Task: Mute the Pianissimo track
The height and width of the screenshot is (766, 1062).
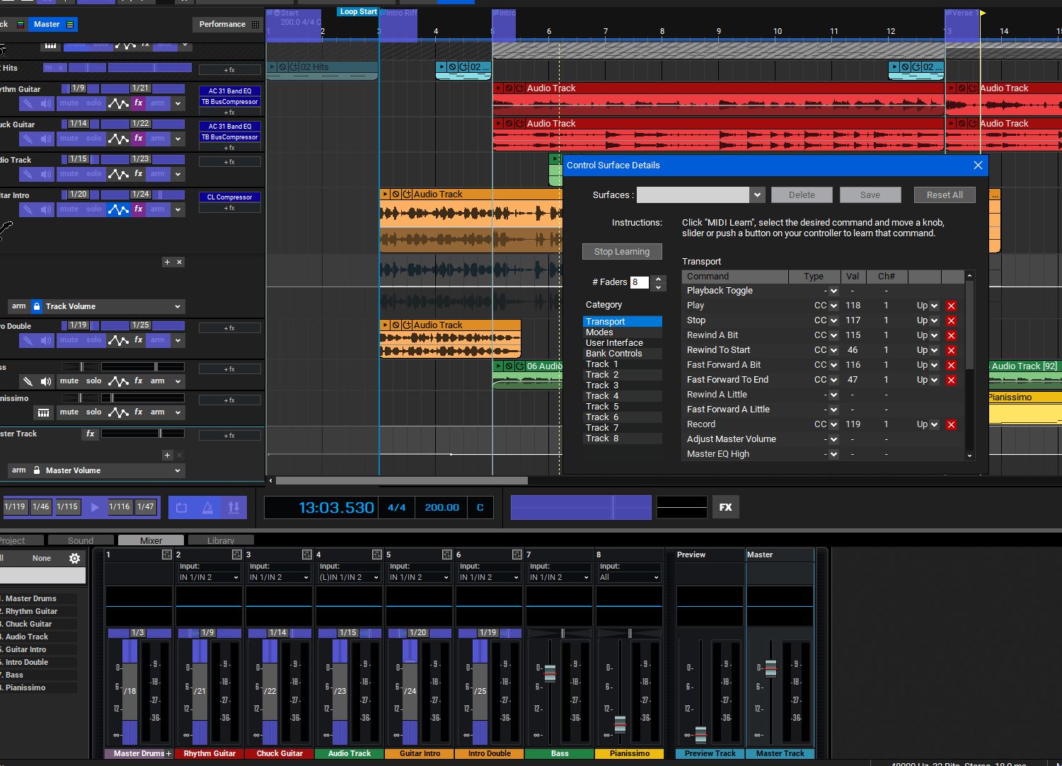Action: pos(69,412)
